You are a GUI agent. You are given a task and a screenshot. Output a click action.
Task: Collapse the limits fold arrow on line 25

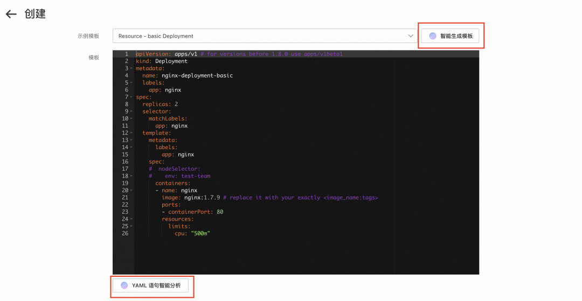point(131,226)
